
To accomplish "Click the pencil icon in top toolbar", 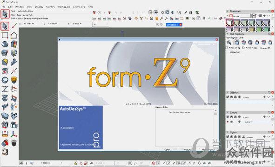I will [186, 13].
